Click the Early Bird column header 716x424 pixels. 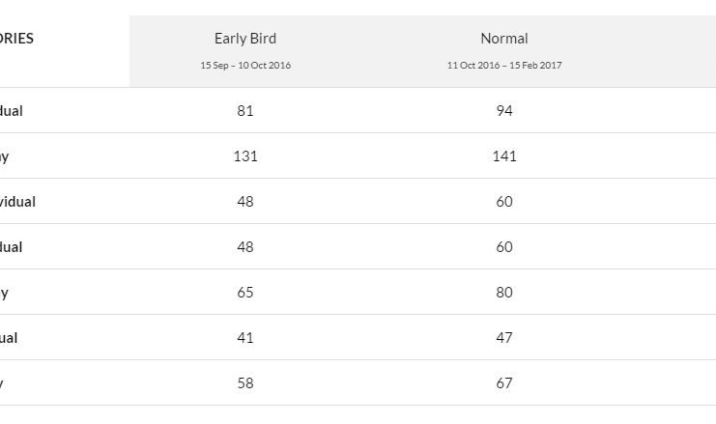245,39
